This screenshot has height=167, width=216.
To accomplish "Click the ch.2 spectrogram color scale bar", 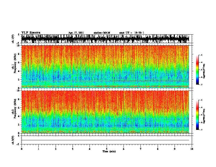I will (197, 115).
